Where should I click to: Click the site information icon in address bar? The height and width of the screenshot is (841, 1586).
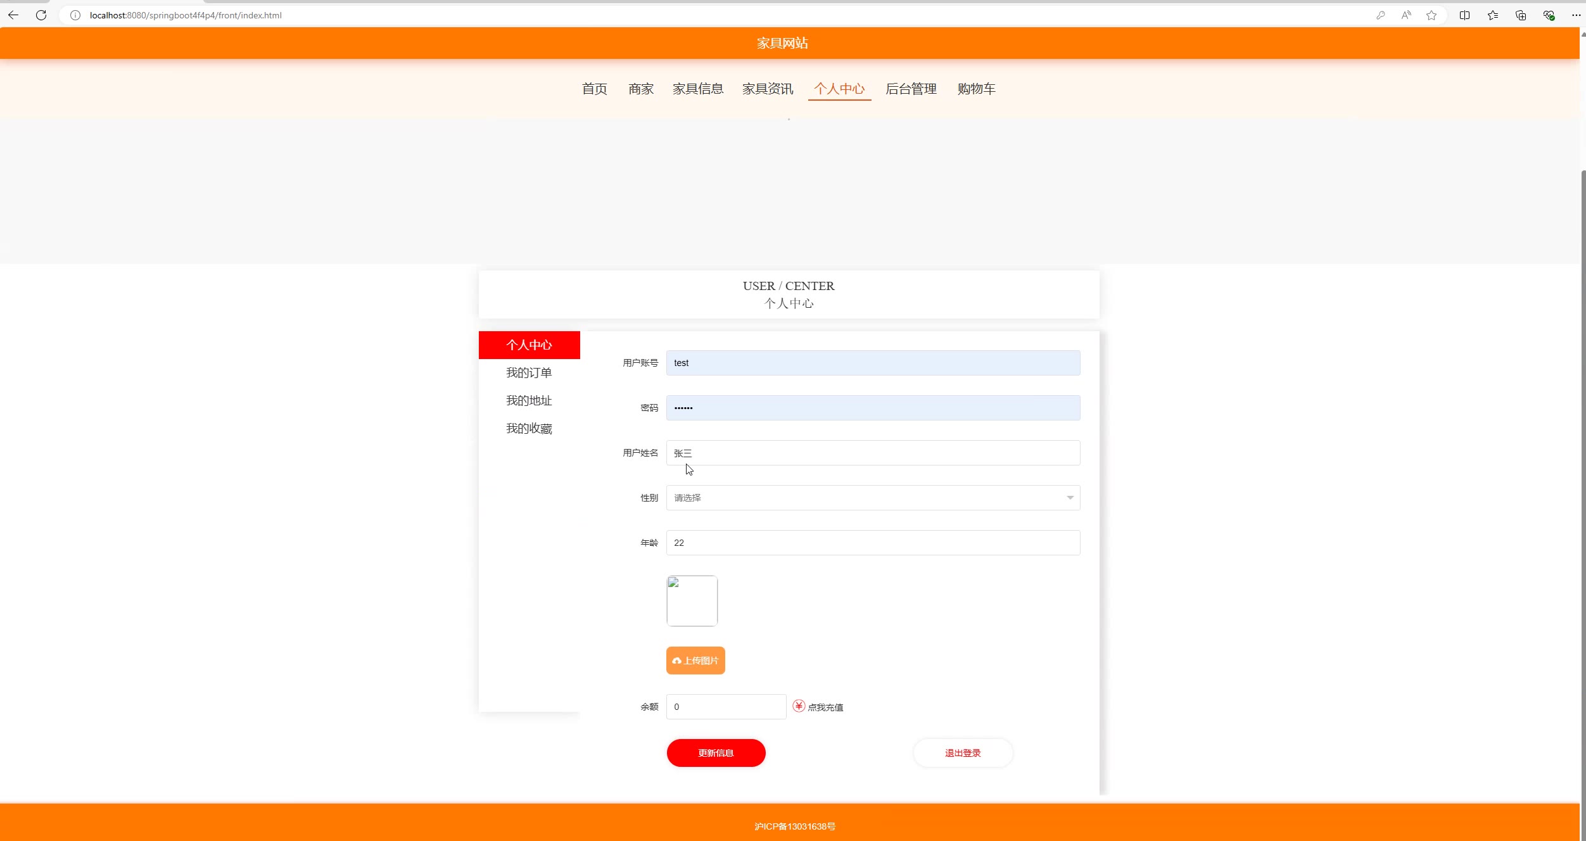[75, 15]
